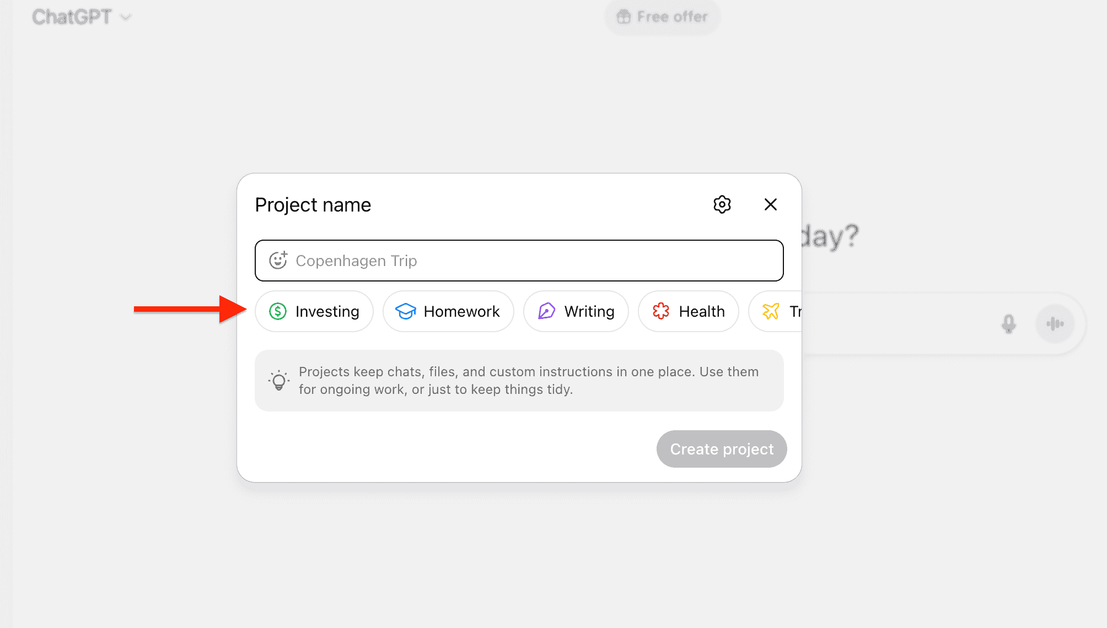The width and height of the screenshot is (1107, 628).
Task: Click the blue graduation cap icon
Action: pos(406,311)
